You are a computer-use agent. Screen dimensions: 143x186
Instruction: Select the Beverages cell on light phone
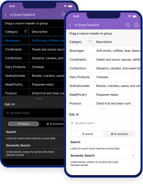click(x=79, y=50)
